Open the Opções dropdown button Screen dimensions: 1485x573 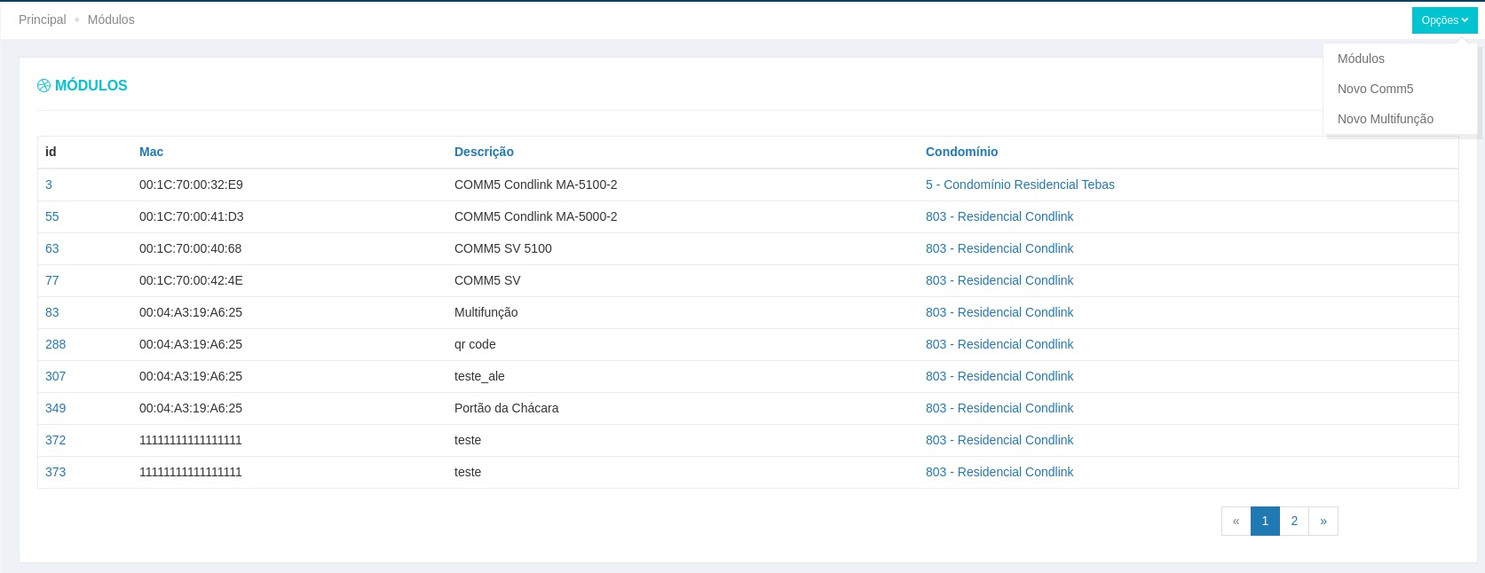pyautogui.click(x=1444, y=20)
